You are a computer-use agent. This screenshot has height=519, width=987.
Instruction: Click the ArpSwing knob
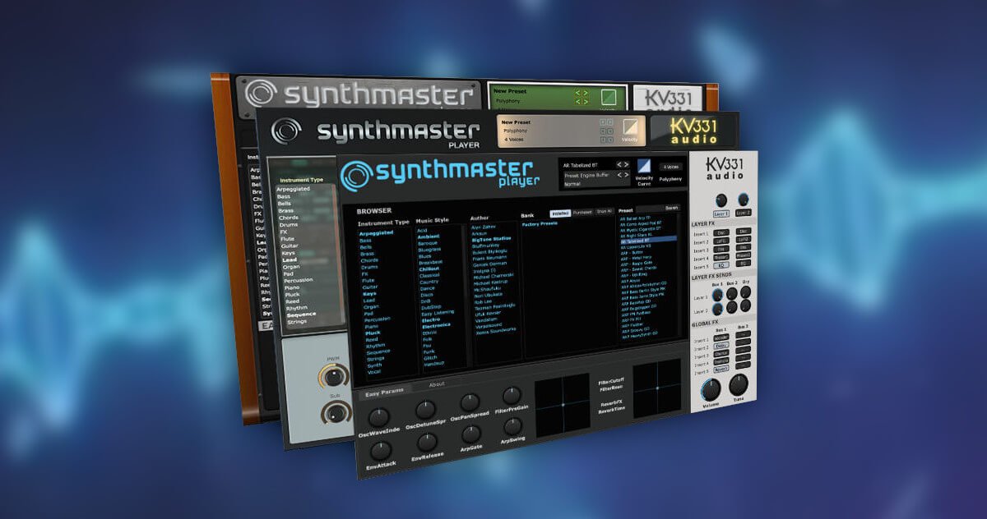point(512,426)
